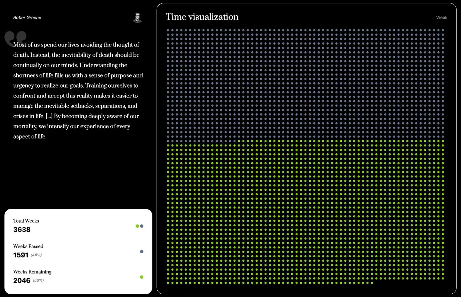Screen dimensions: 461x297
Task: Select the Weeks Remaining label
Action: tap(32, 272)
